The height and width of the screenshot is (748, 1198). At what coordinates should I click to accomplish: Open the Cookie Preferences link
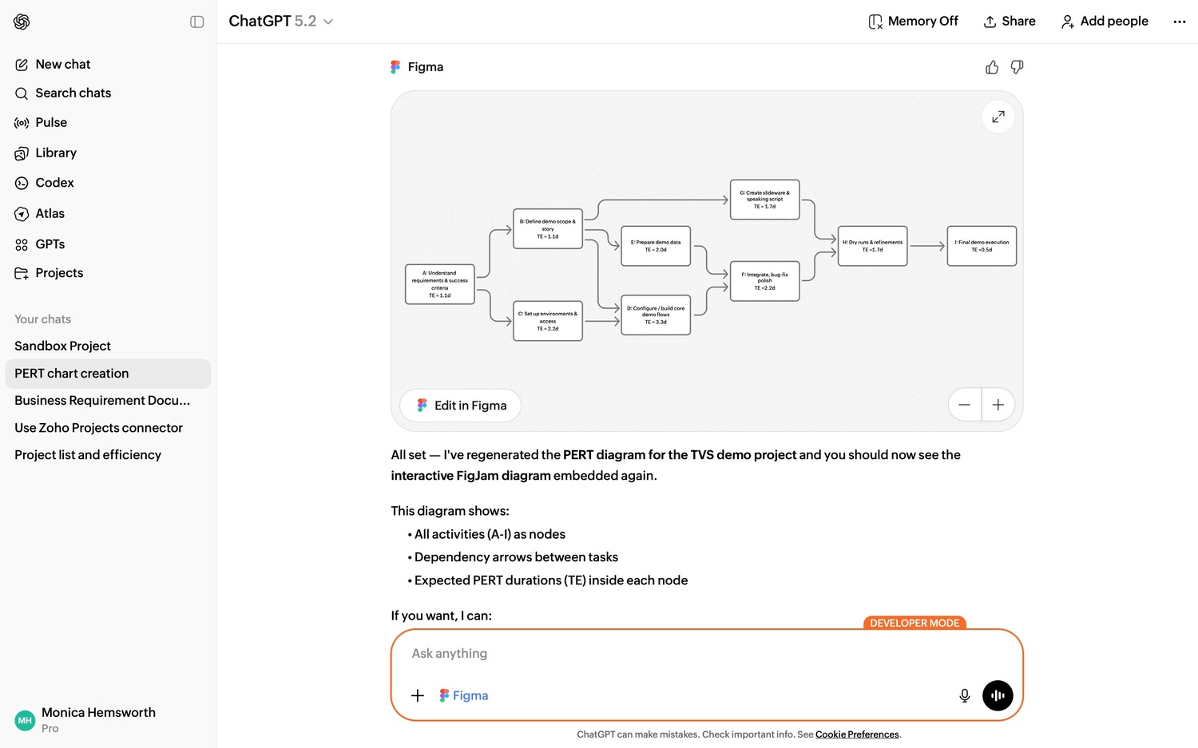[x=857, y=734]
